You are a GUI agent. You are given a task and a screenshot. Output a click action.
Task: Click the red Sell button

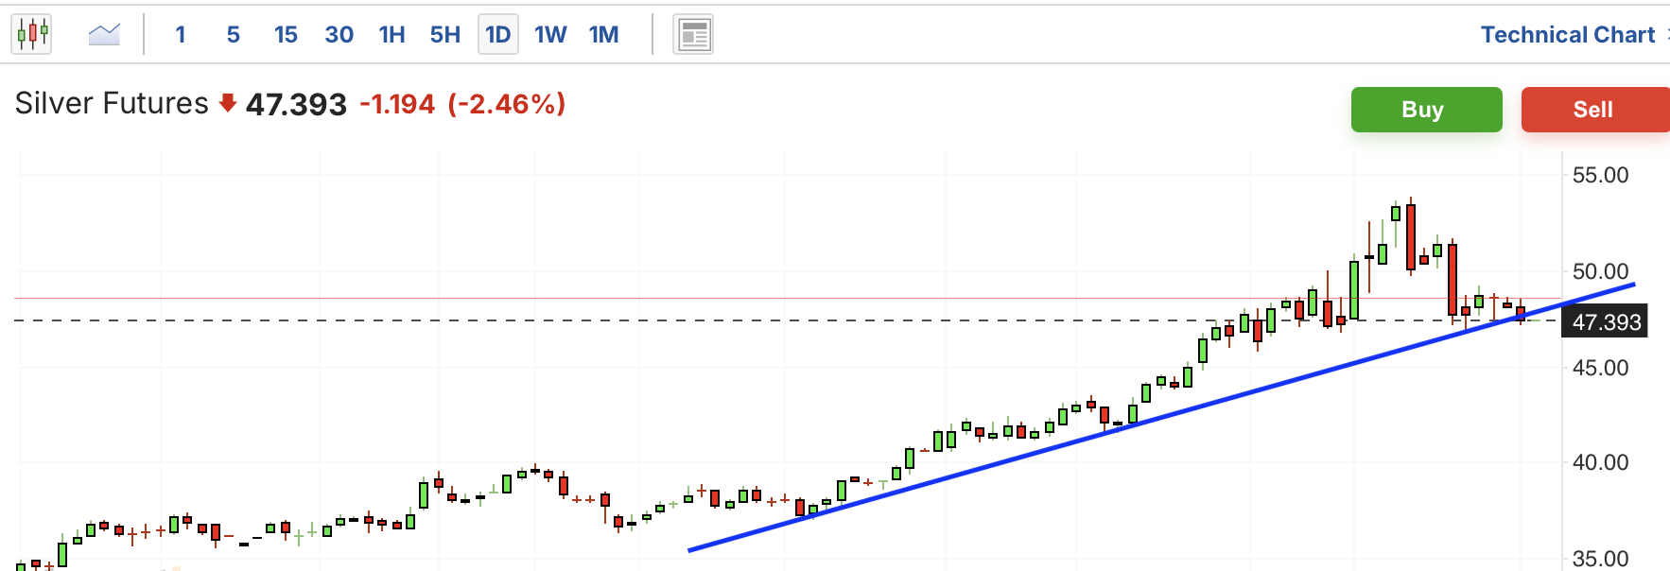[1594, 110]
